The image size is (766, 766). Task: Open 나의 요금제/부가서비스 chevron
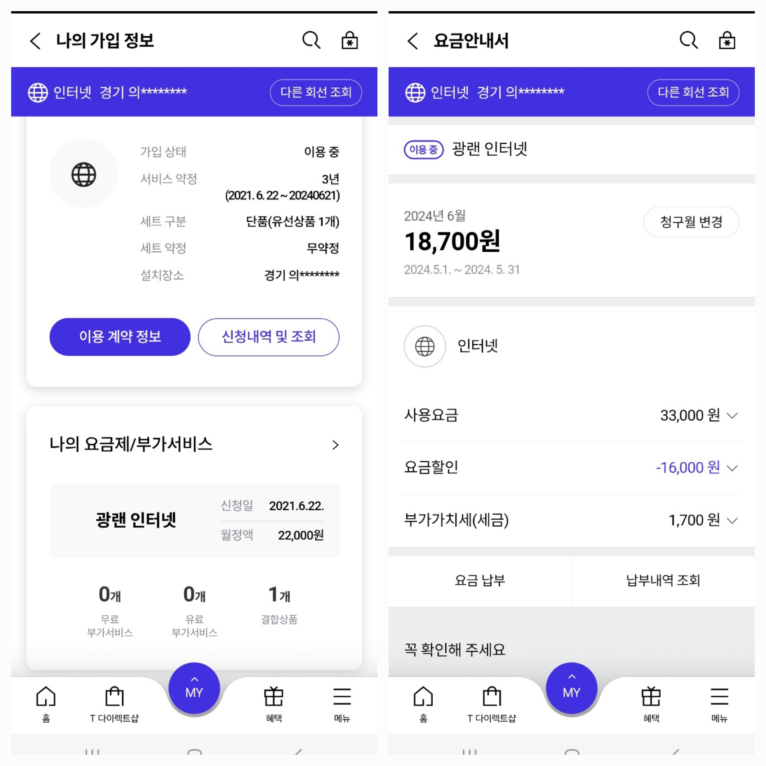(335, 445)
